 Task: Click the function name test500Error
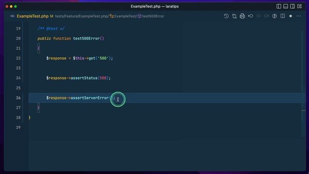86,39
